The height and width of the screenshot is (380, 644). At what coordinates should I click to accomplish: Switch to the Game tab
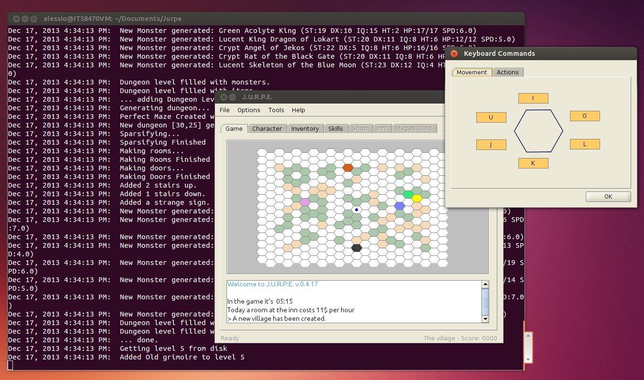click(234, 128)
